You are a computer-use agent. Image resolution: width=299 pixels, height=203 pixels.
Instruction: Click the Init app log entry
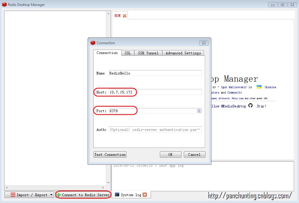(148, 166)
